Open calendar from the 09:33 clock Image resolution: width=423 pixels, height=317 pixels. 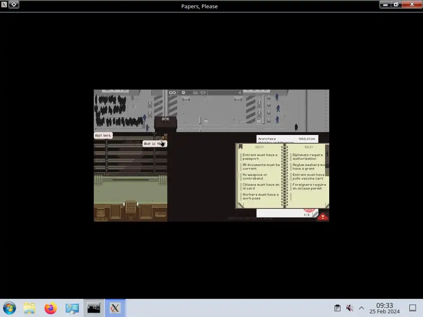point(385,308)
